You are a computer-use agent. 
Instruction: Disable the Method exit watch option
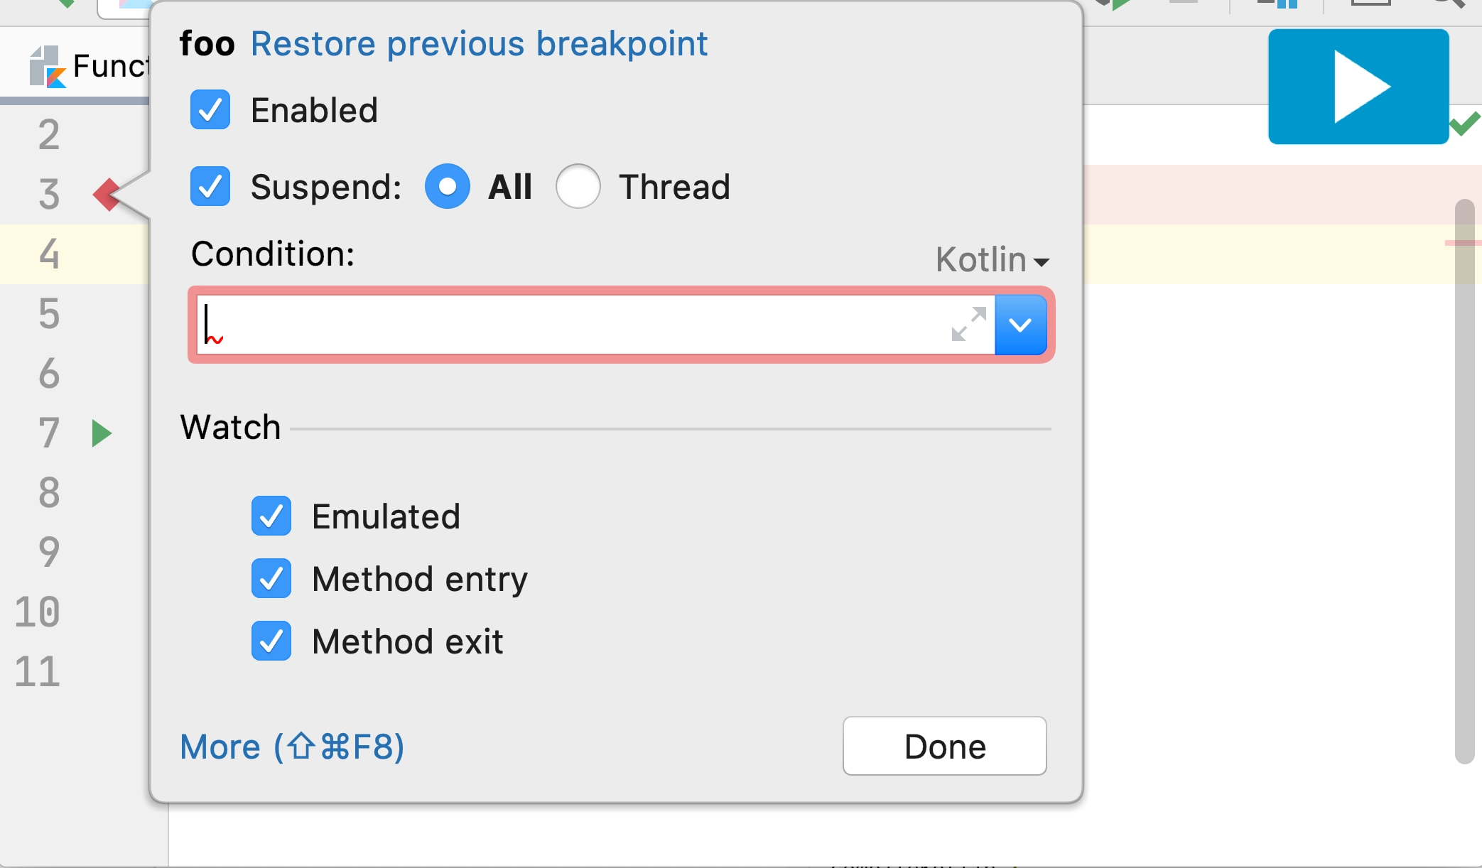pos(271,639)
